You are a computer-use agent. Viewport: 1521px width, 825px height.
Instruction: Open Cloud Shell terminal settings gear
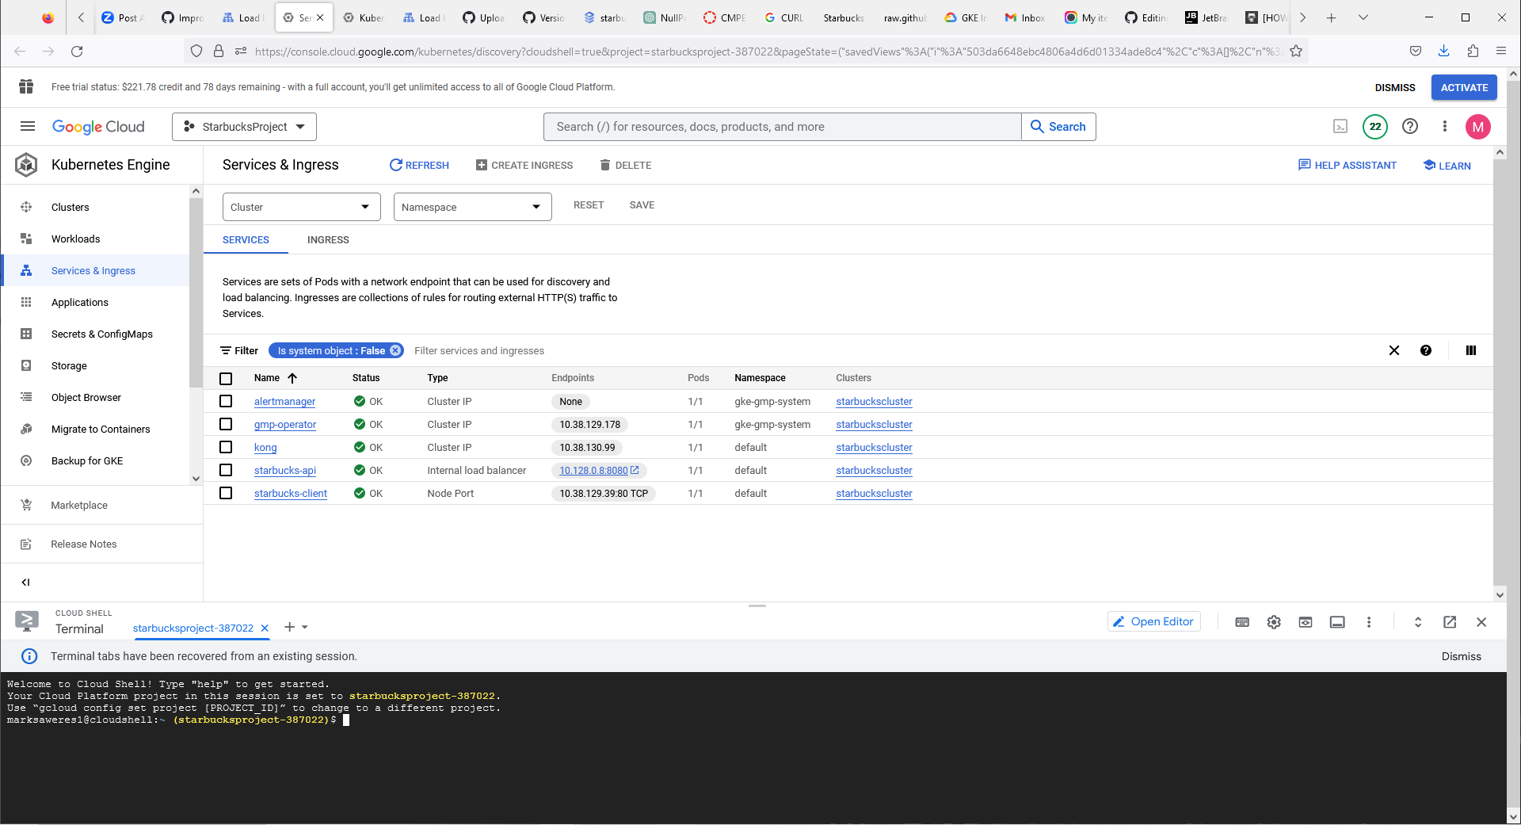[x=1273, y=622]
